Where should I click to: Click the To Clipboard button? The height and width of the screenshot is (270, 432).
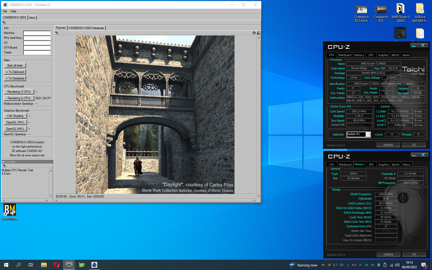tap(15, 72)
